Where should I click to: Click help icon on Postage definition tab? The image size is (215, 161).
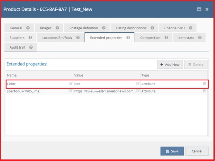104,28
